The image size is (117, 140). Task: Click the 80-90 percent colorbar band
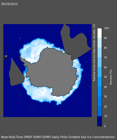coord(99,43)
